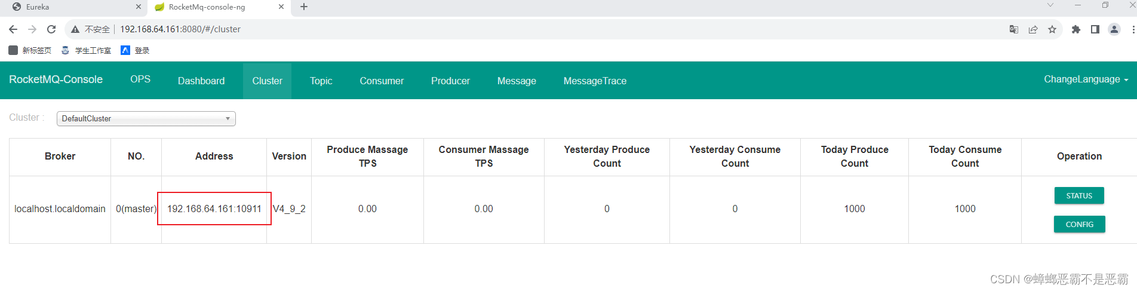Click the 0(master) cell
The width and height of the screenshot is (1137, 291).
point(136,209)
